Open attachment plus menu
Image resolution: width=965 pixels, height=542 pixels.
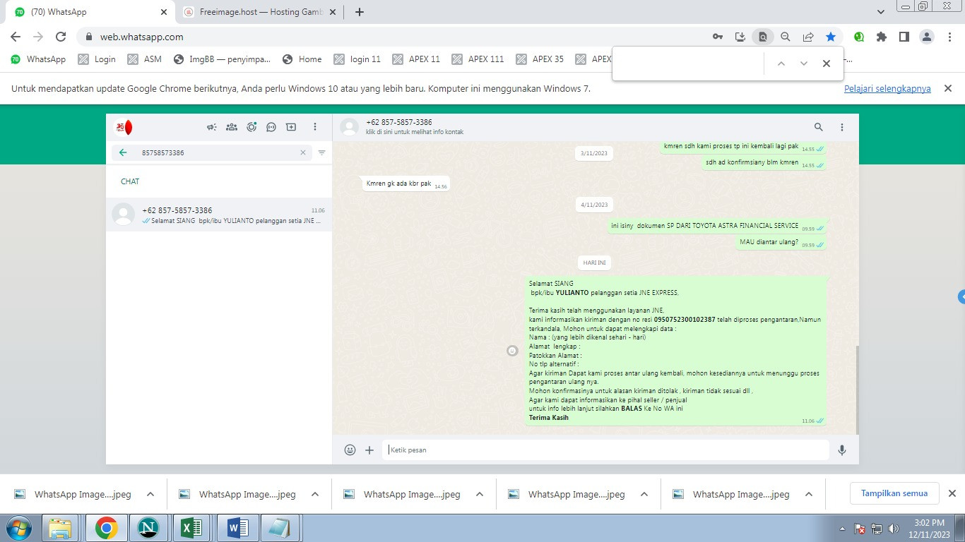pyautogui.click(x=369, y=450)
